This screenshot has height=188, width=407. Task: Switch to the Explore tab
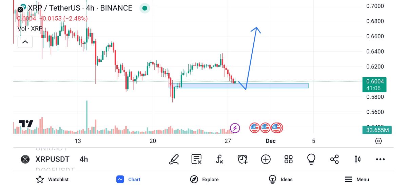pos(204,180)
